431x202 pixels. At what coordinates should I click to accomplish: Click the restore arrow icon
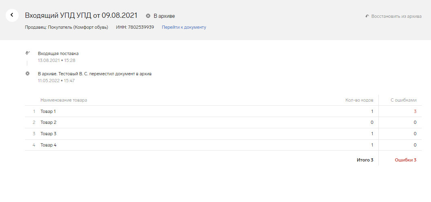coord(367,17)
